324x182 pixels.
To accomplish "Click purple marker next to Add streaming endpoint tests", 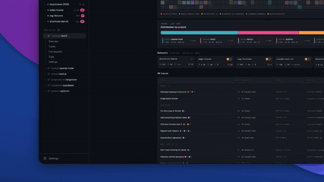I will click(188, 118).
